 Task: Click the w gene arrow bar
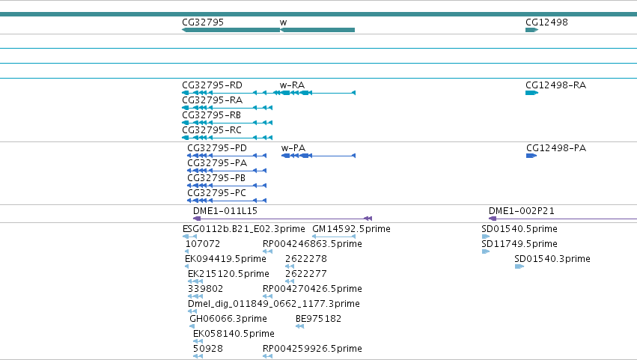point(317,30)
